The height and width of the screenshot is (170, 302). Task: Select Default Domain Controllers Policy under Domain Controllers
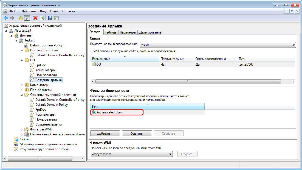[60, 55]
